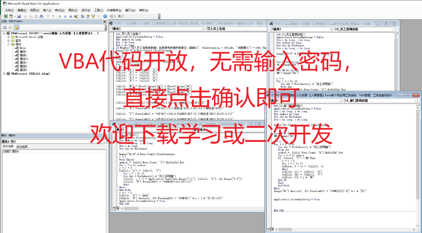Open the Insert UserForm dropdown arrow

pyautogui.click(x=14, y=16)
